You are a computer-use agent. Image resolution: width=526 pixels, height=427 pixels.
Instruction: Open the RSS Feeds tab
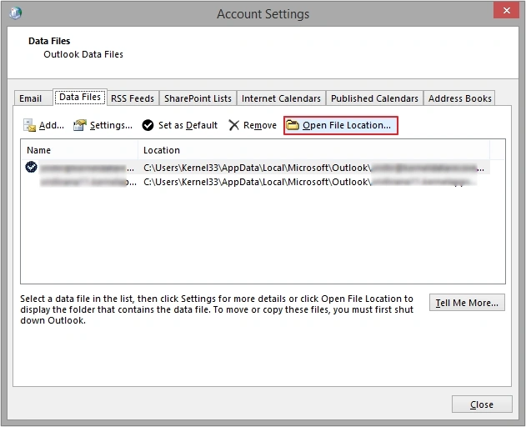point(133,98)
